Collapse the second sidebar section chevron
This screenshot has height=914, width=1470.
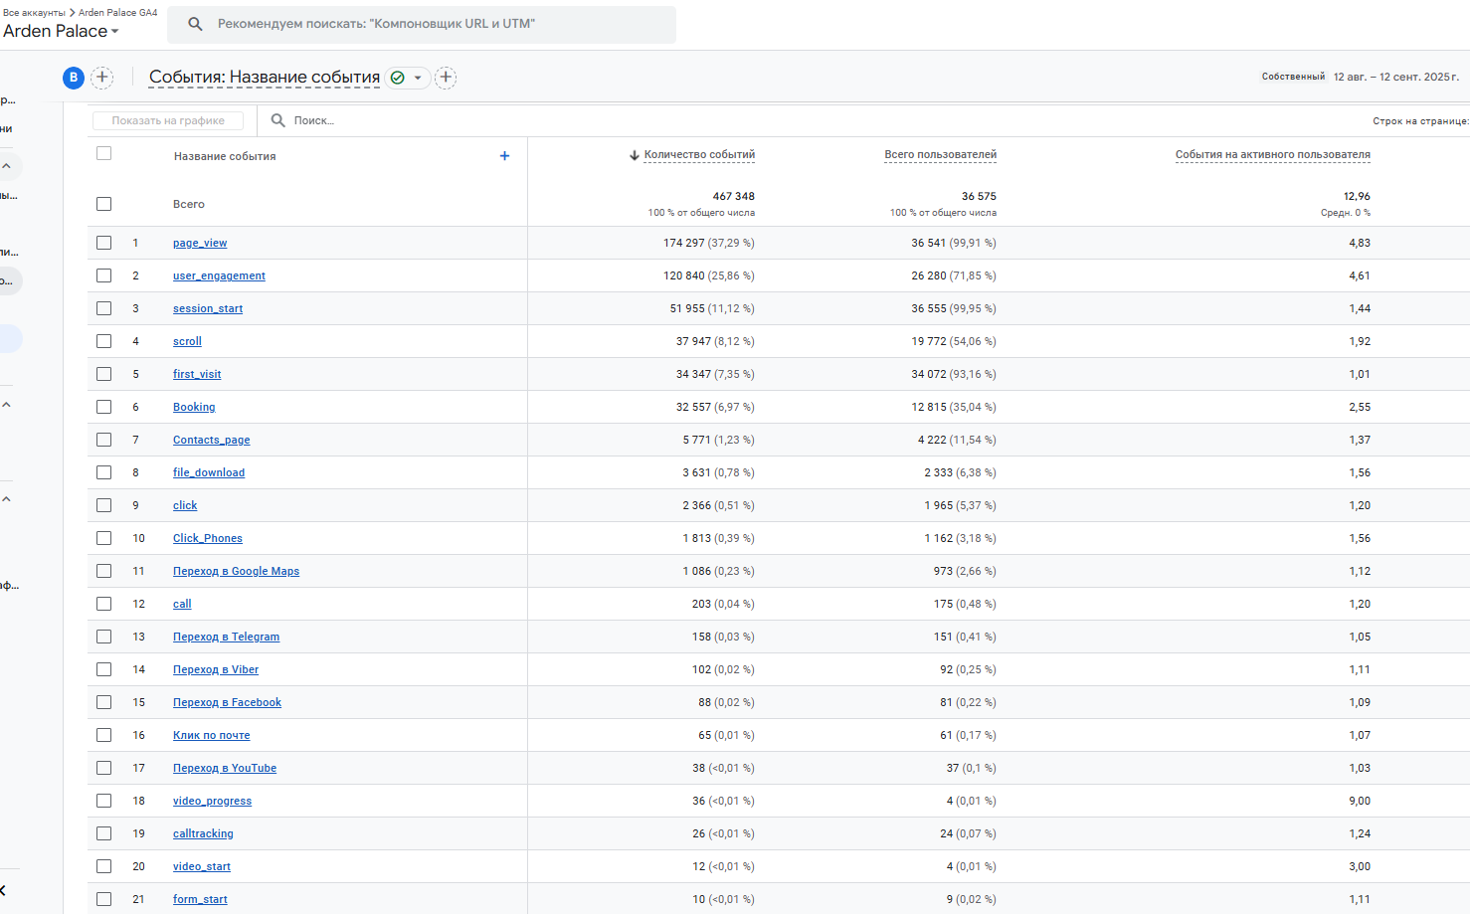6,405
